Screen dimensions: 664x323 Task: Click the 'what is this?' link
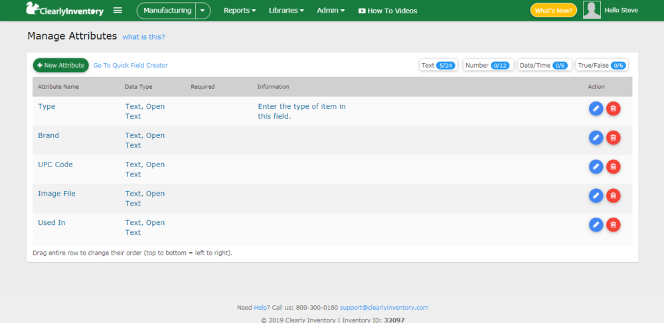point(143,36)
